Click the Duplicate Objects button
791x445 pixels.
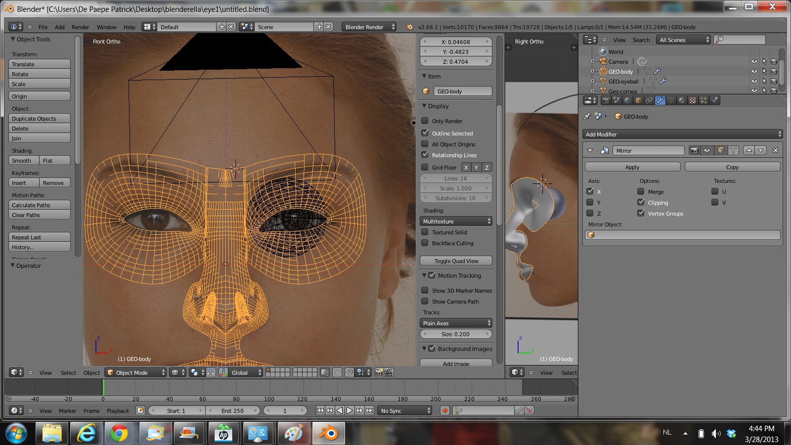[x=40, y=118]
